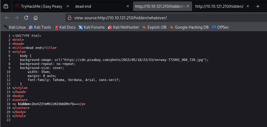The width and height of the screenshot is (267, 127).
Task: Click the insecure connection icon in address bar
Action: tap(70, 18)
